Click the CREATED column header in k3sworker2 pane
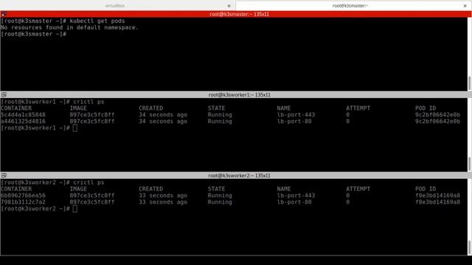This screenshot has width=472, height=265. coord(150,189)
